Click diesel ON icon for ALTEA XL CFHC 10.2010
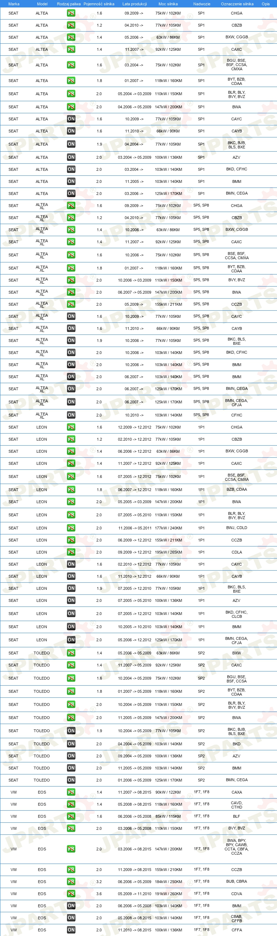The width and height of the screenshot is (277, 936). tap(71, 415)
